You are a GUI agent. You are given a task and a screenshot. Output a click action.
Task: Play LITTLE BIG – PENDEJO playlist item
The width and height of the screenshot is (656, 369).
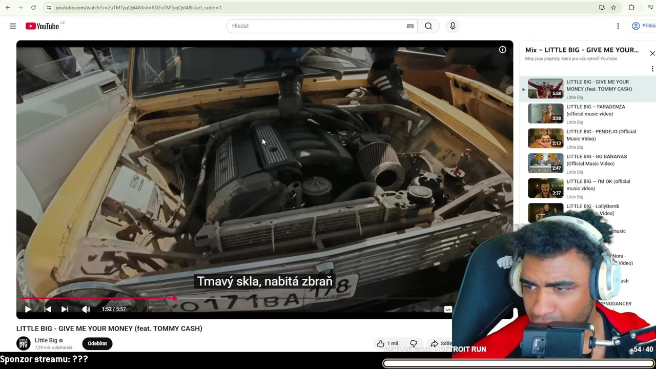click(588, 138)
